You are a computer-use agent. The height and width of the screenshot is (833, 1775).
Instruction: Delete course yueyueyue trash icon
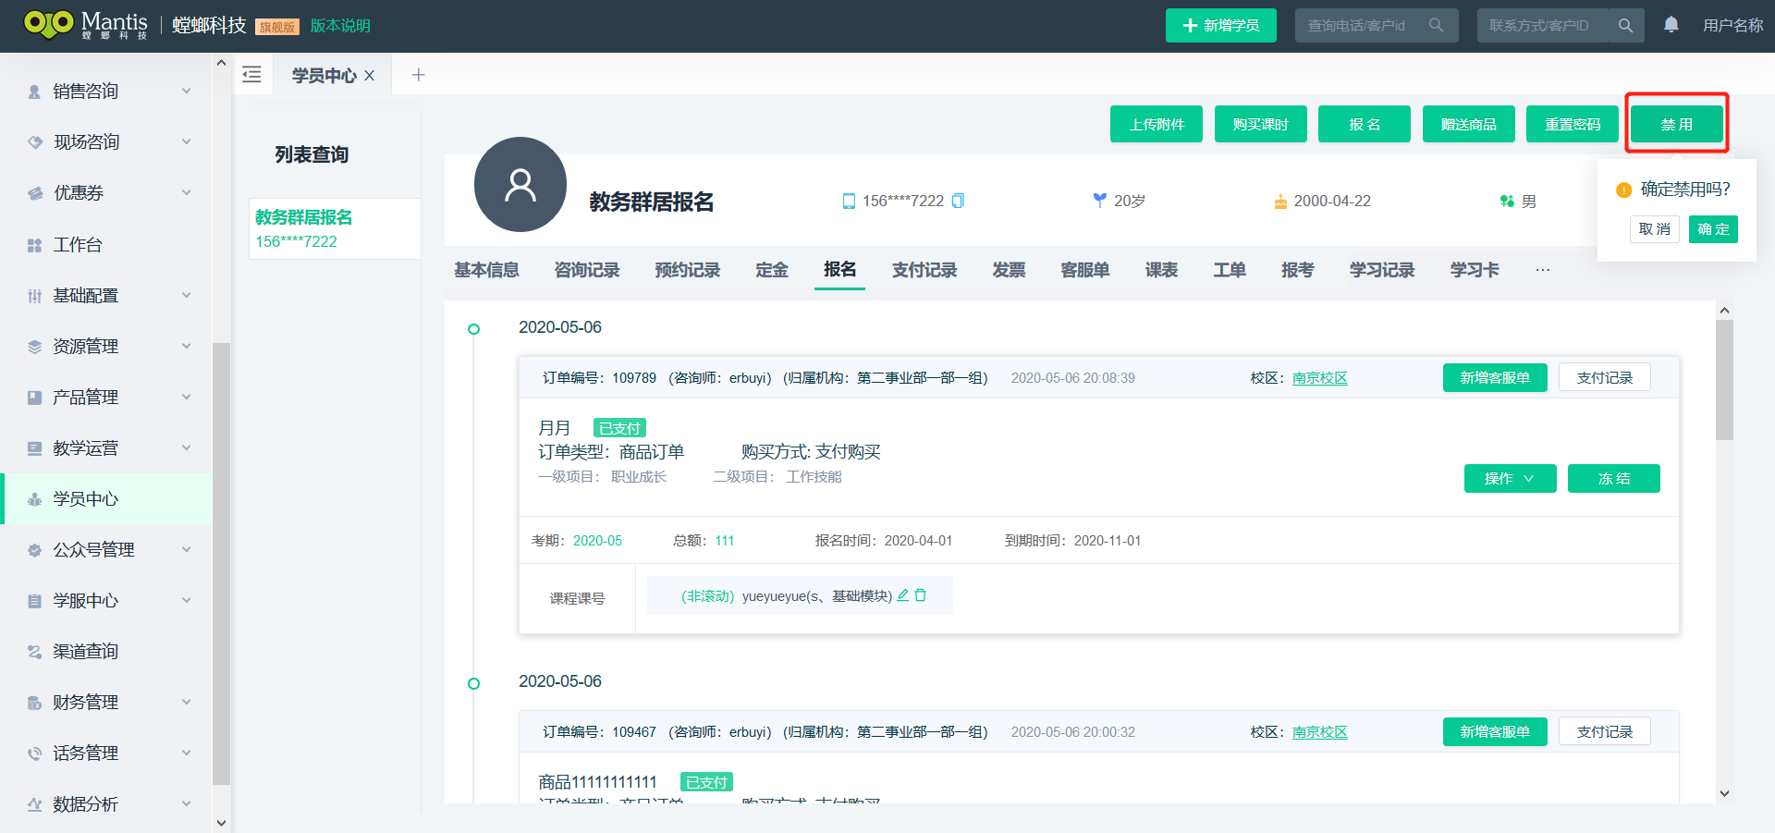921,595
